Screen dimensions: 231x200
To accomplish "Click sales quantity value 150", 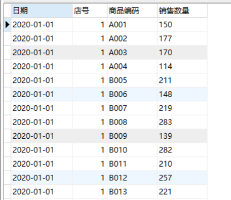I will (166, 25).
